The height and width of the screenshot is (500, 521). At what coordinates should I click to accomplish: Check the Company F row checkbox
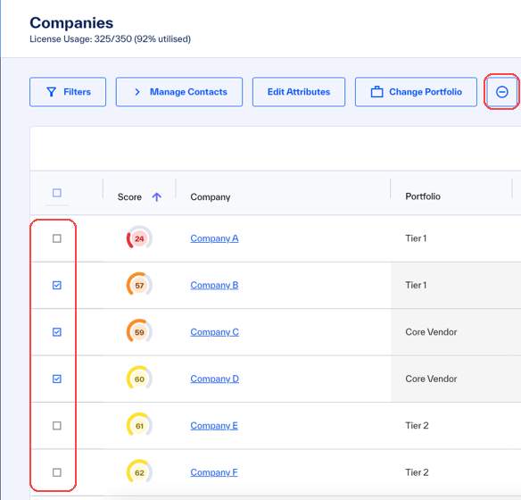coord(57,472)
